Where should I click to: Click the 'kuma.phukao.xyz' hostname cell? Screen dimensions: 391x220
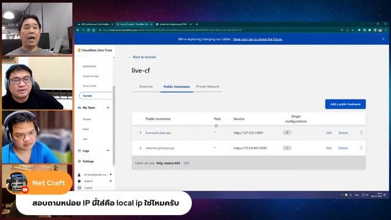(x=158, y=133)
